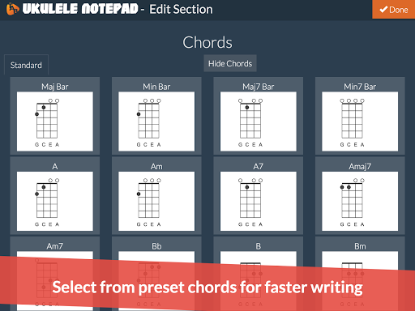Insert the A7 chord preset
415x311 pixels.
(258, 196)
